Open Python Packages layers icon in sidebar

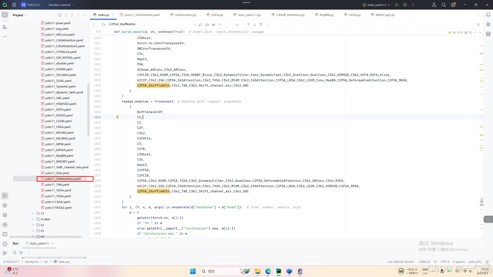pyautogui.click(x=5, y=215)
